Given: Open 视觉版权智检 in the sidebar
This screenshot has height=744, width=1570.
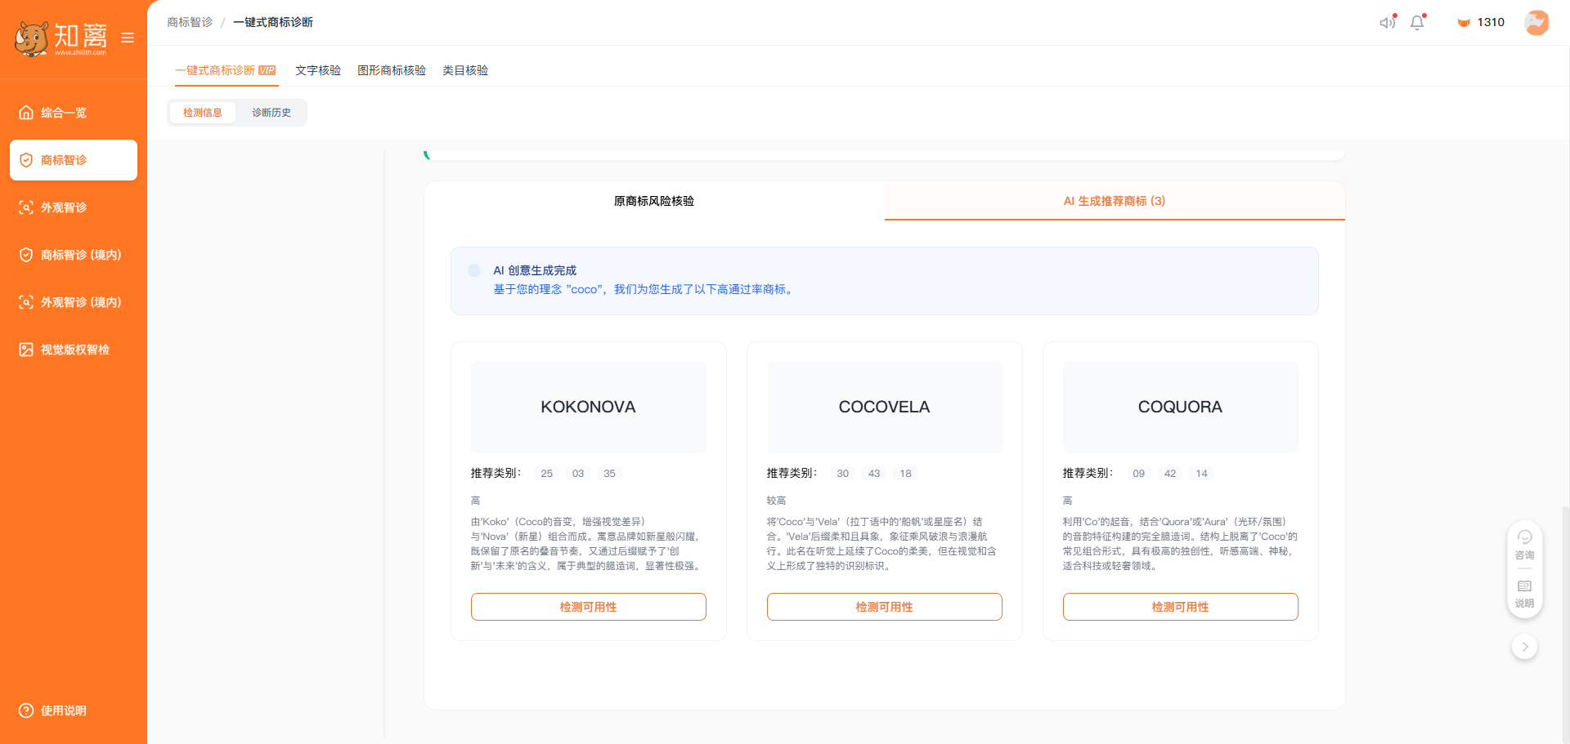Looking at the screenshot, I should click(x=74, y=350).
